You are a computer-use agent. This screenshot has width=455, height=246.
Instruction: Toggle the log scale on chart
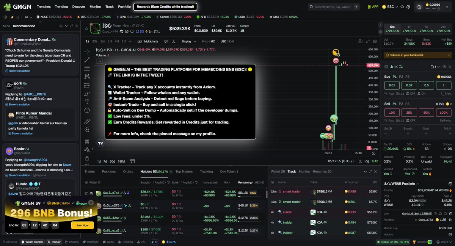coord(367,161)
